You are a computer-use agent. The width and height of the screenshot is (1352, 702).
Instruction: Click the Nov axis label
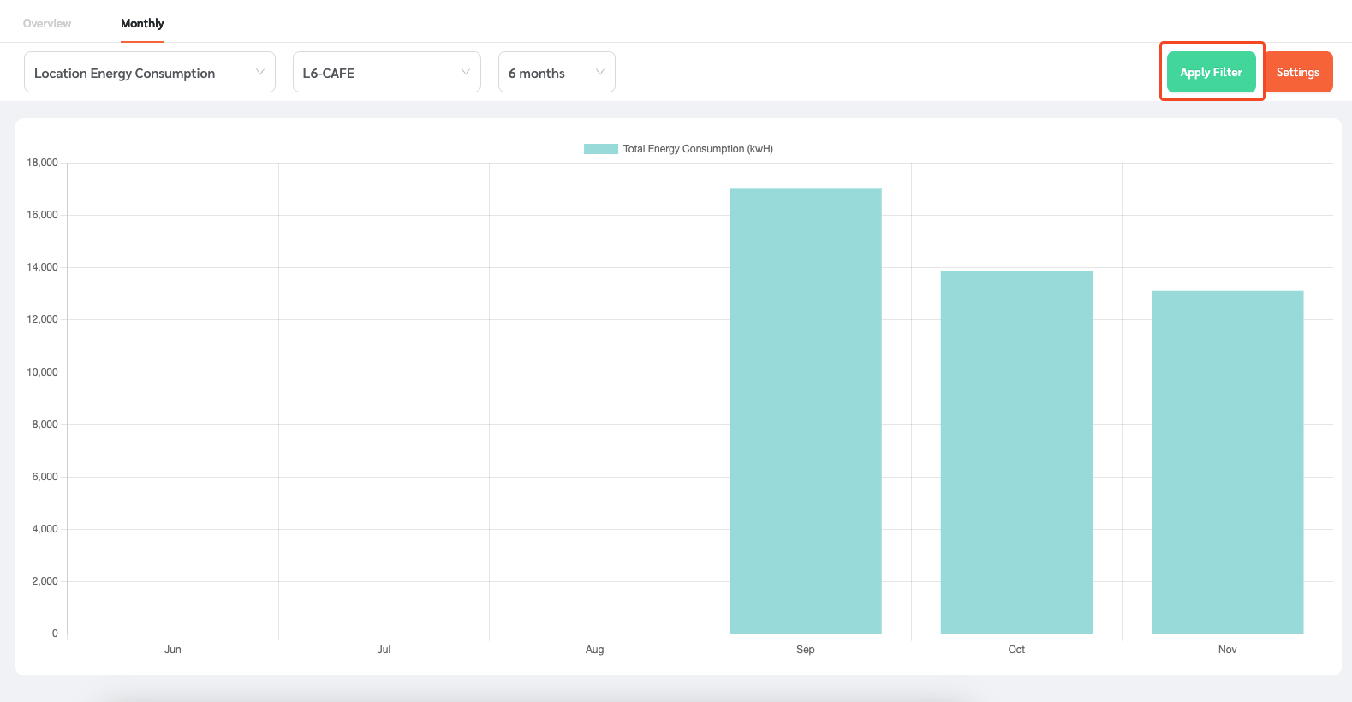1228,650
